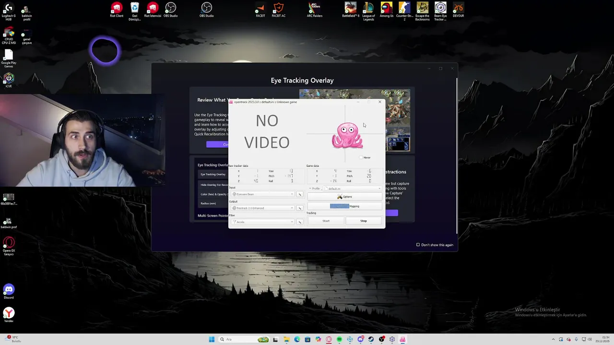Open the FACEIT desktop shortcut

pyautogui.click(x=260, y=10)
